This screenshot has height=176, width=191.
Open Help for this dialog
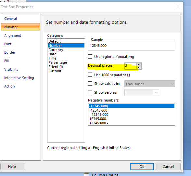tap(12, 167)
